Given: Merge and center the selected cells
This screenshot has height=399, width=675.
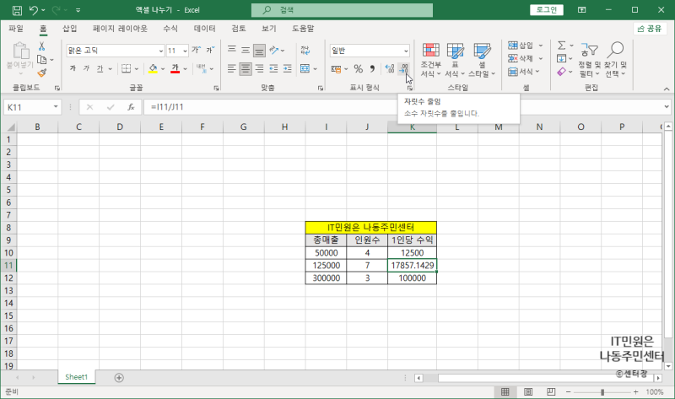Looking at the screenshot, I should (x=305, y=68).
